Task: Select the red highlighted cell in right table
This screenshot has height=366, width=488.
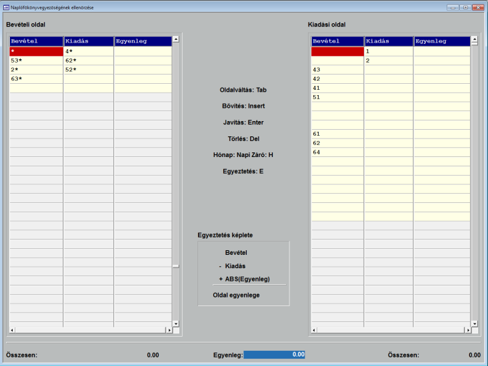Action: pyautogui.click(x=337, y=51)
